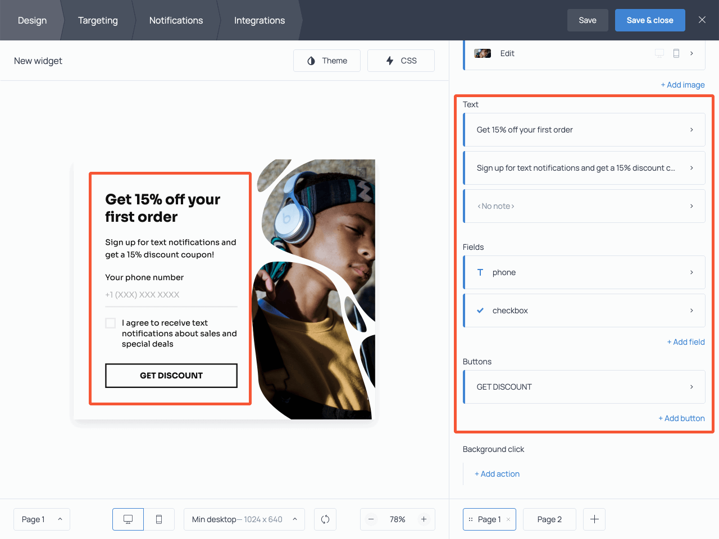Click the Add field link
Viewport: 719px width, 539px height.
(686, 342)
